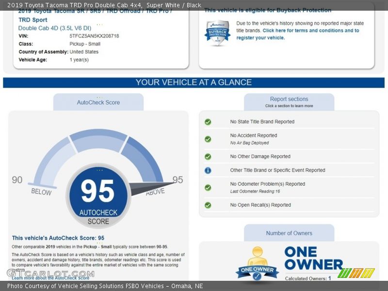Screen dimensions: 388x291
Task: Click 'Double Cab 4D (3.5L V6 DI)' text
Action: [x=55, y=28]
